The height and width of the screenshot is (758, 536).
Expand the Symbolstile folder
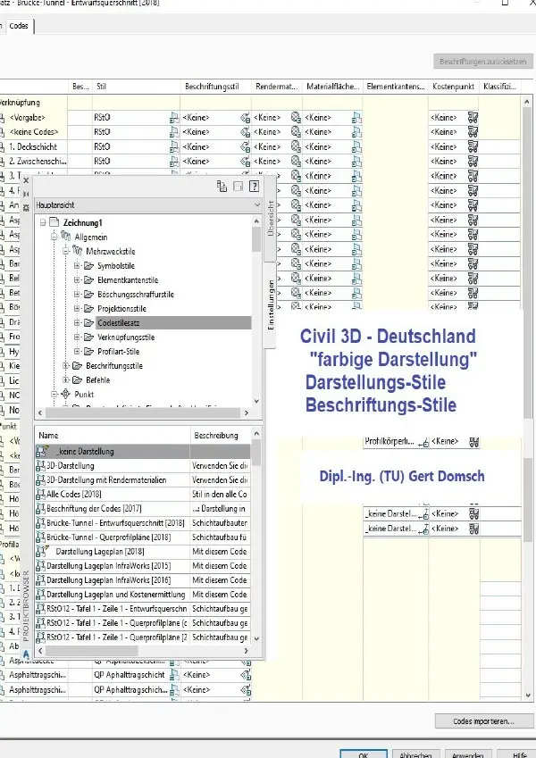click(x=77, y=266)
